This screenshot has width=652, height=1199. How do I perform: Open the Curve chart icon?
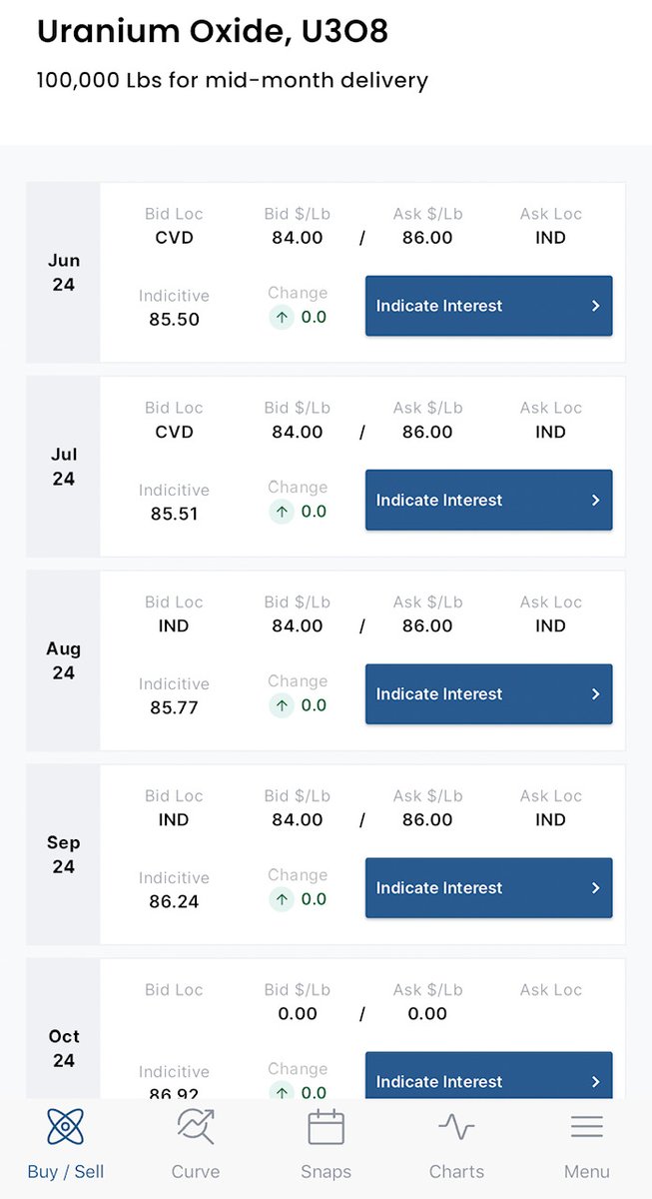coord(196,1127)
